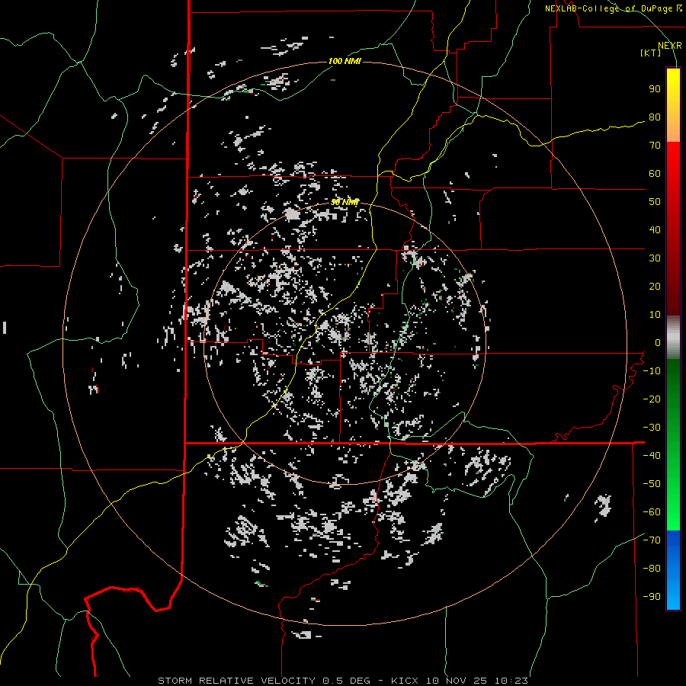Click the -20 value on velocity scale
This screenshot has width=686, height=686.
(652, 399)
